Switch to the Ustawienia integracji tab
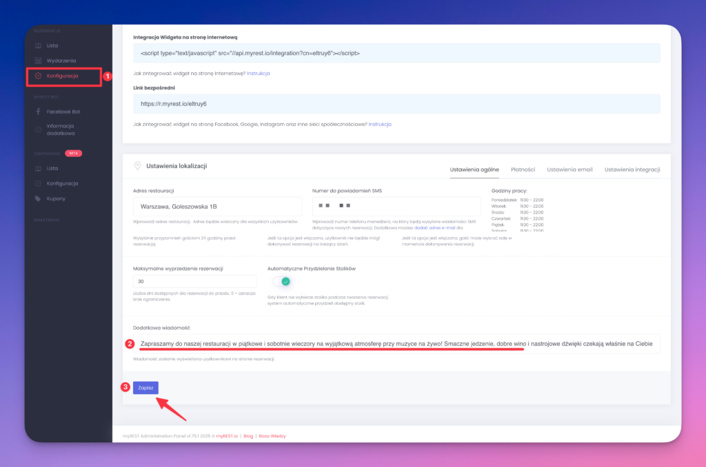 point(632,169)
